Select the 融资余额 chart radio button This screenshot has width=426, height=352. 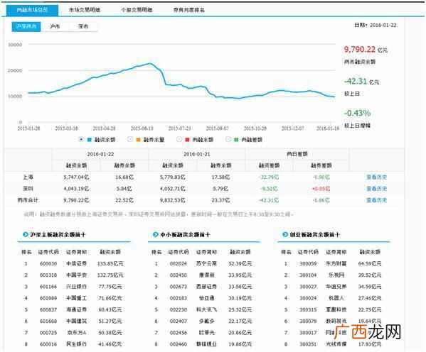click(x=81, y=139)
